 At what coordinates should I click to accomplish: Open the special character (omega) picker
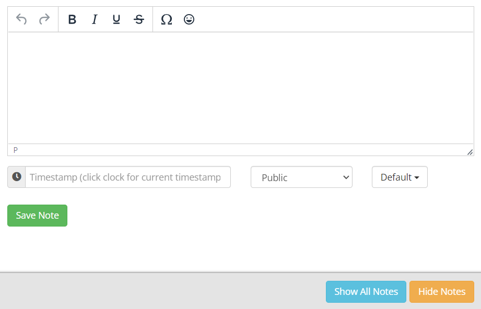point(167,19)
